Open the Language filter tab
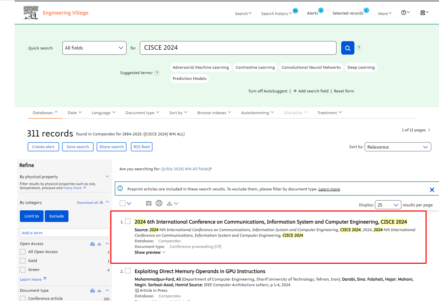439x301 pixels. click(104, 113)
